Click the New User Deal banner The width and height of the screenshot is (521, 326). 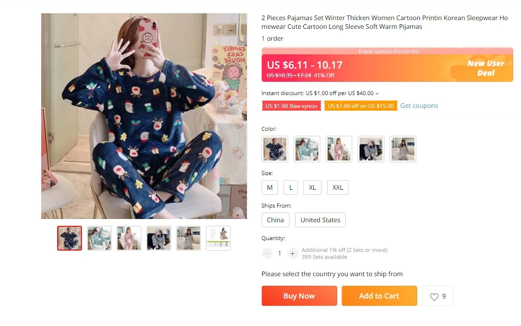pos(486,68)
